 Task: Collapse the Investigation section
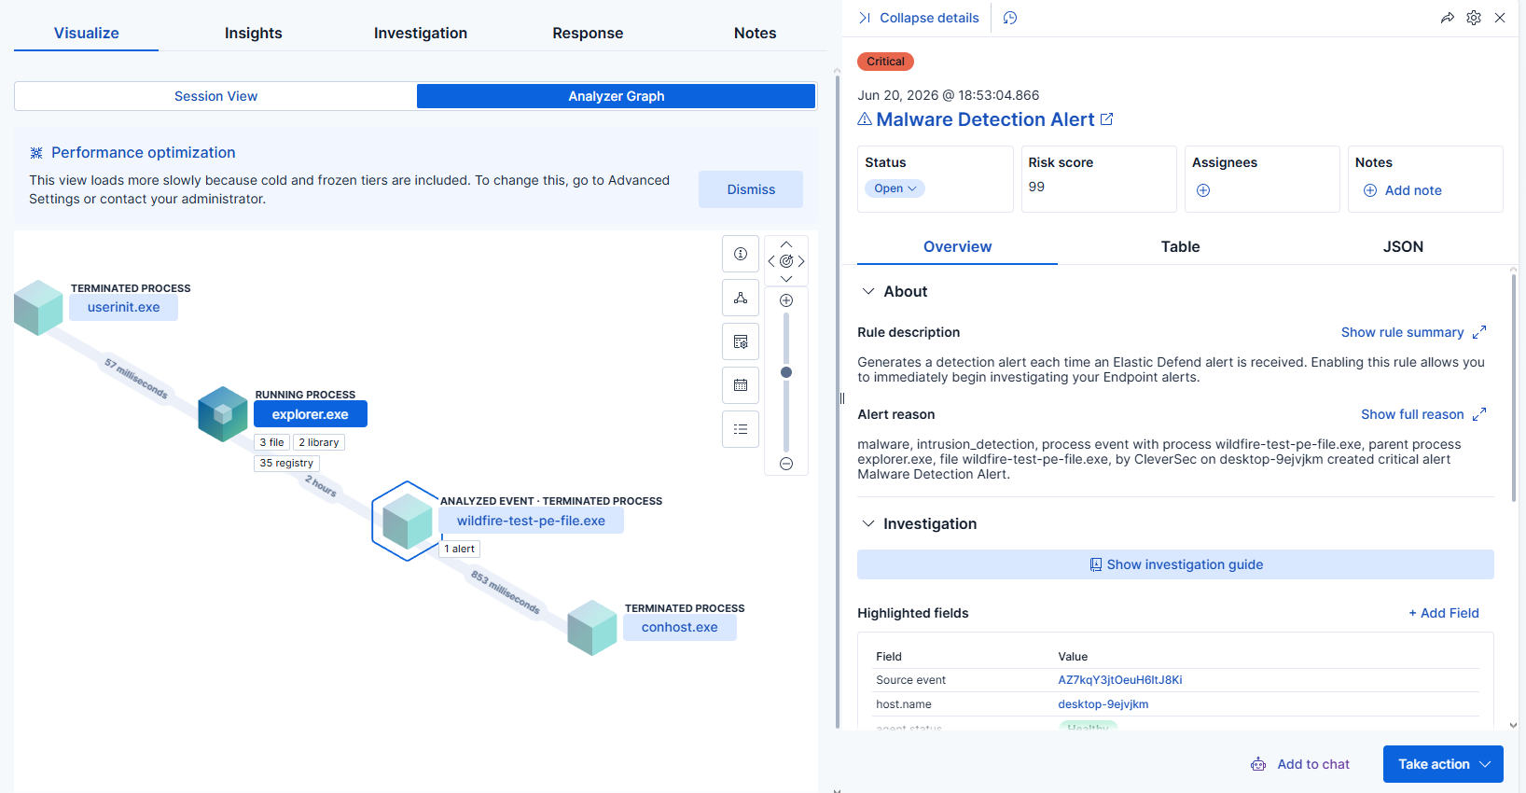point(868,523)
